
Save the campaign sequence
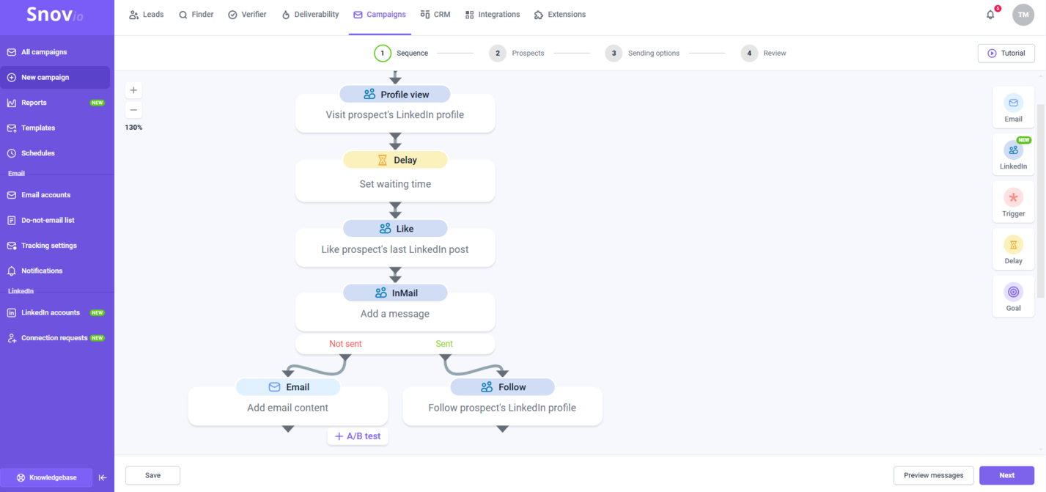click(x=152, y=475)
